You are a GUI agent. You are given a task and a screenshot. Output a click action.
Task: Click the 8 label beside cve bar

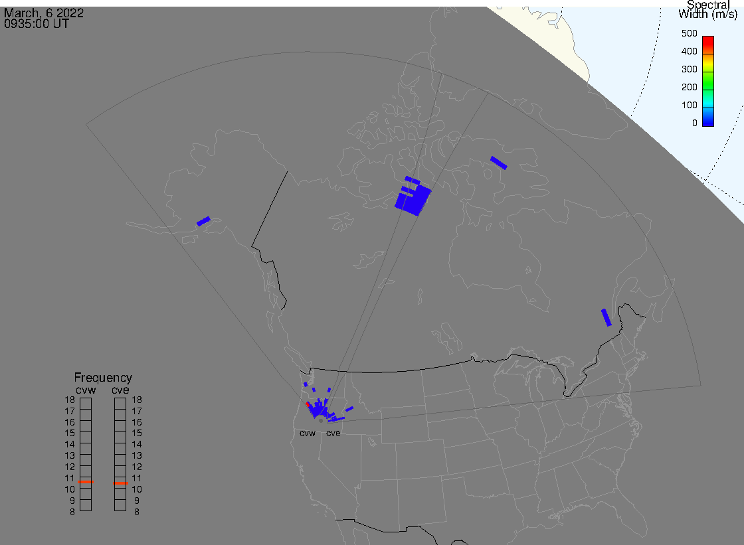click(x=137, y=512)
